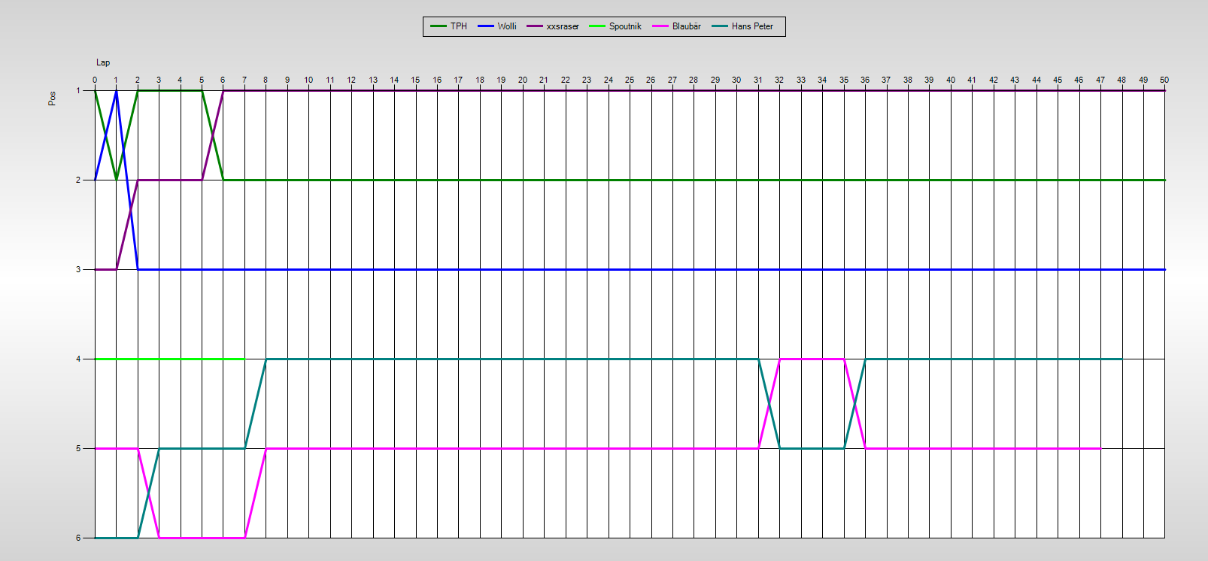1208x561 pixels.
Task: Click lap number 35 on the axis
Action: [844, 80]
